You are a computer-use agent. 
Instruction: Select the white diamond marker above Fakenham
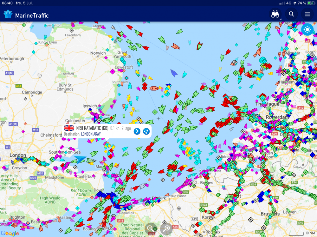72,31
